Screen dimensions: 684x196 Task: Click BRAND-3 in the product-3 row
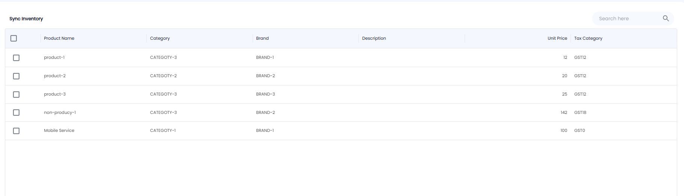pos(265,94)
